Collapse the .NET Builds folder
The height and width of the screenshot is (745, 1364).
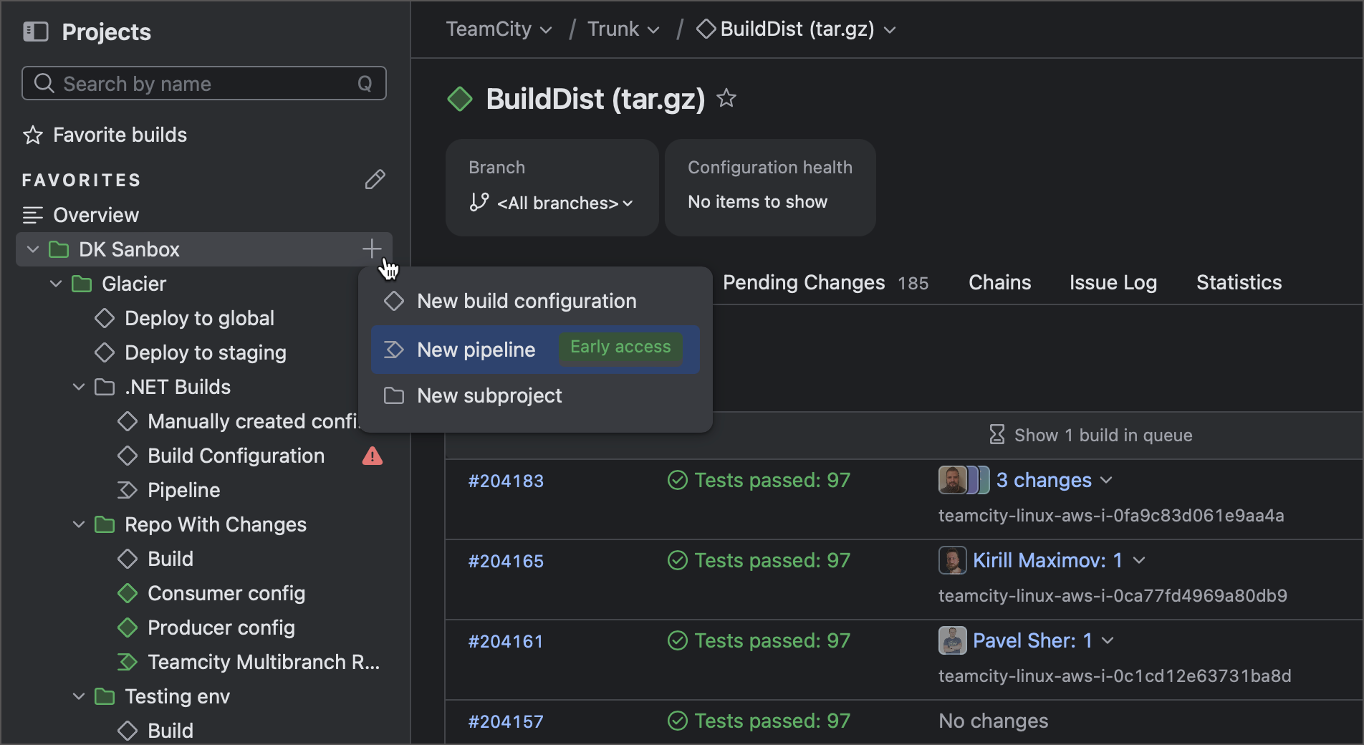pyautogui.click(x=79, y=387)
